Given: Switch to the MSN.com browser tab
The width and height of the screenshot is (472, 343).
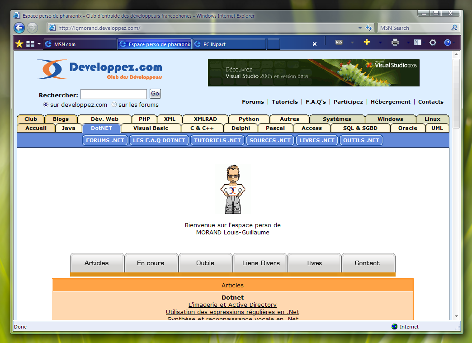Looking at the screenshot, I should (80, 44).
